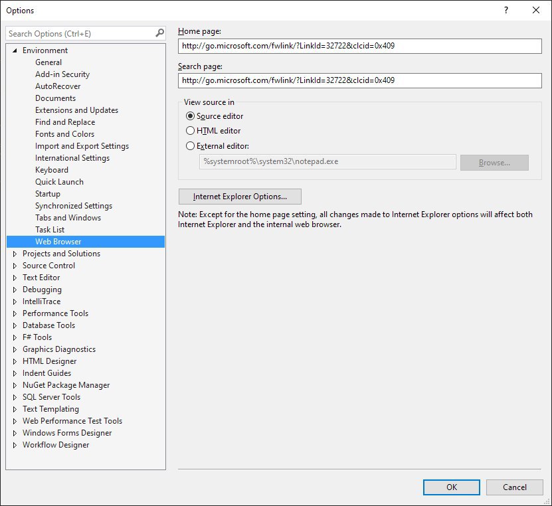This screenshot has height=506, width=552.
Task: Click the Cancel button
Action: 515,487
